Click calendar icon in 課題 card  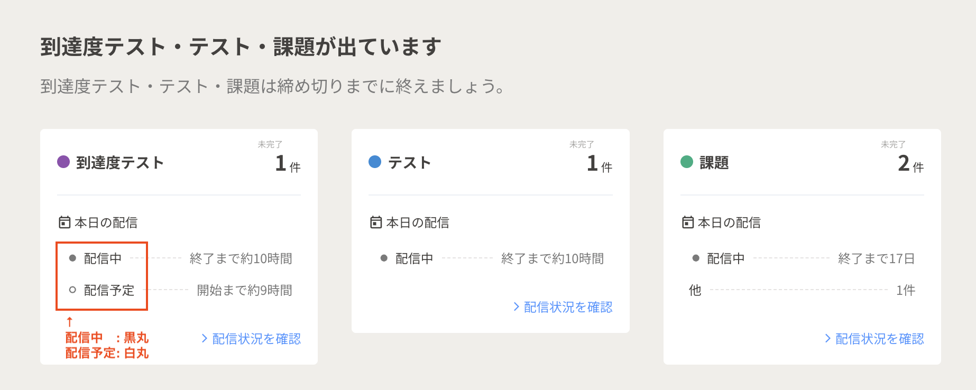[x=688, y=222]
